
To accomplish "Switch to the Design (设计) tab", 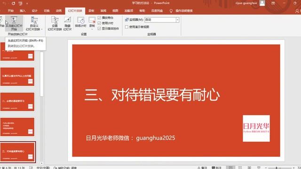I will tap(34, 11).
